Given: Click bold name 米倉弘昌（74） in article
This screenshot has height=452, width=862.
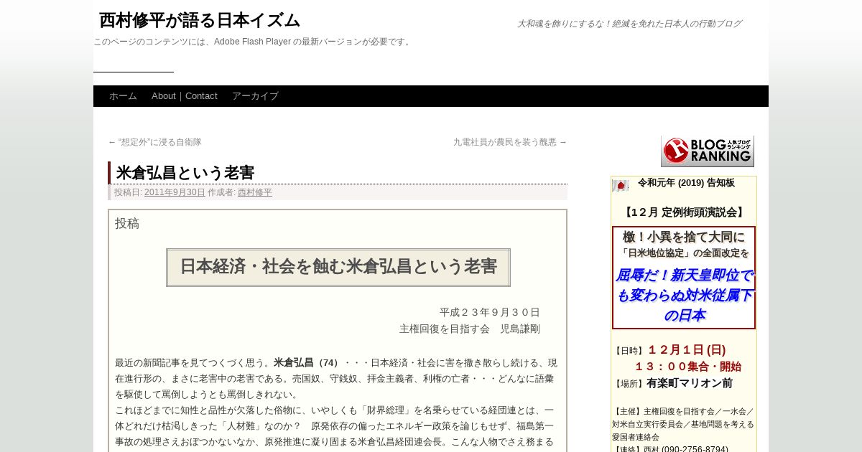Looking at the screenshot, I should pos(308,362).
